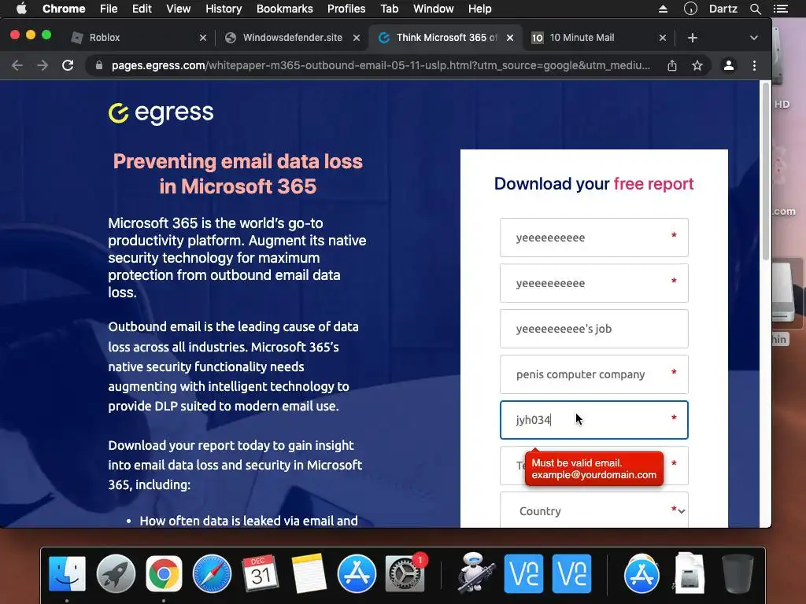806x604 pixels.
Task: Open Google Chrome from the dock
Action: [x=164, y=573]
